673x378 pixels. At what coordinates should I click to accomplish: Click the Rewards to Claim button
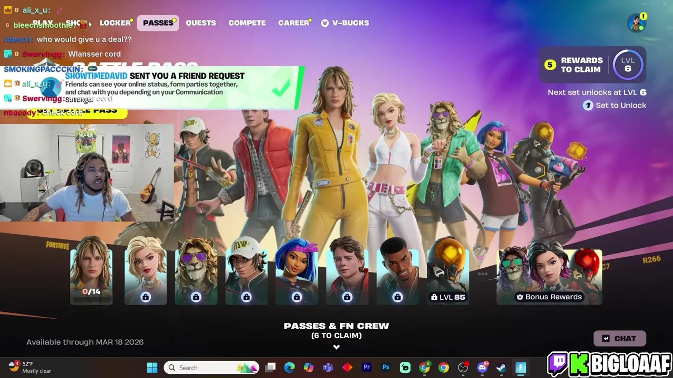(x=593, y=65)
